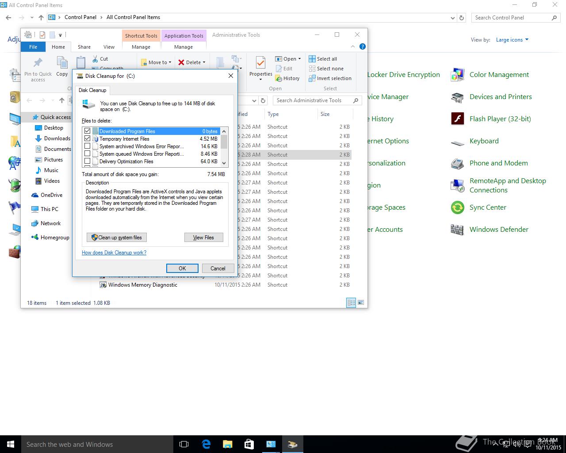Click the ribbon help question mark icon

click(363, 46)
